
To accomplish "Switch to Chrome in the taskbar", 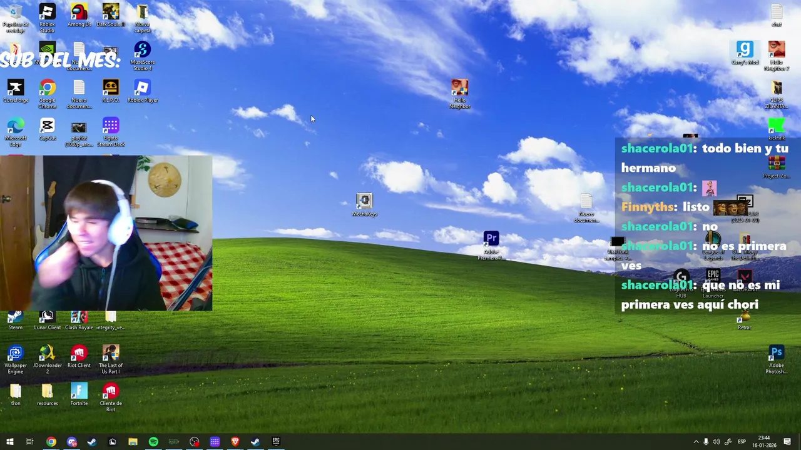I will pyautogui.click(x=51, y=442).
